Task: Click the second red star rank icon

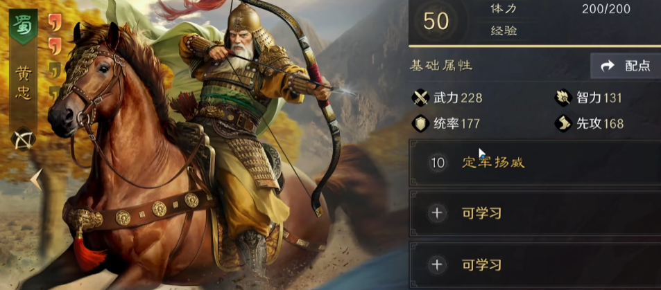Action: click(x=54, y=46)
